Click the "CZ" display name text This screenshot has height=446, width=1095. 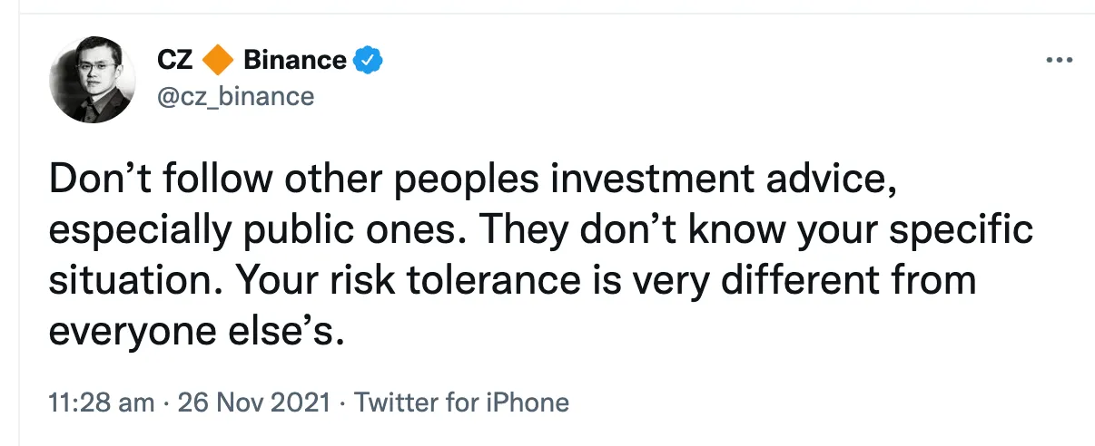coord(175,61)
